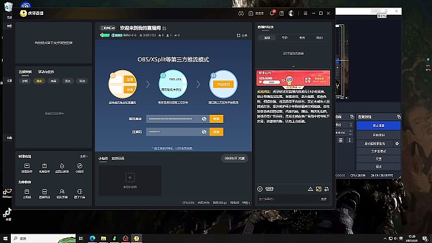
Task: Open the hamburger menu in Huya title bar
Action: [305, 13]
